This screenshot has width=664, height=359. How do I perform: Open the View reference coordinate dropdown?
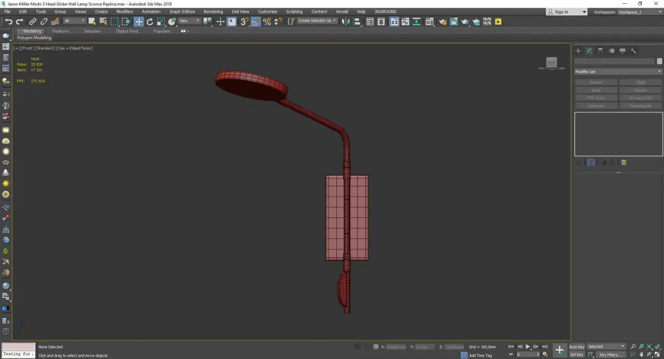(189, 21)
